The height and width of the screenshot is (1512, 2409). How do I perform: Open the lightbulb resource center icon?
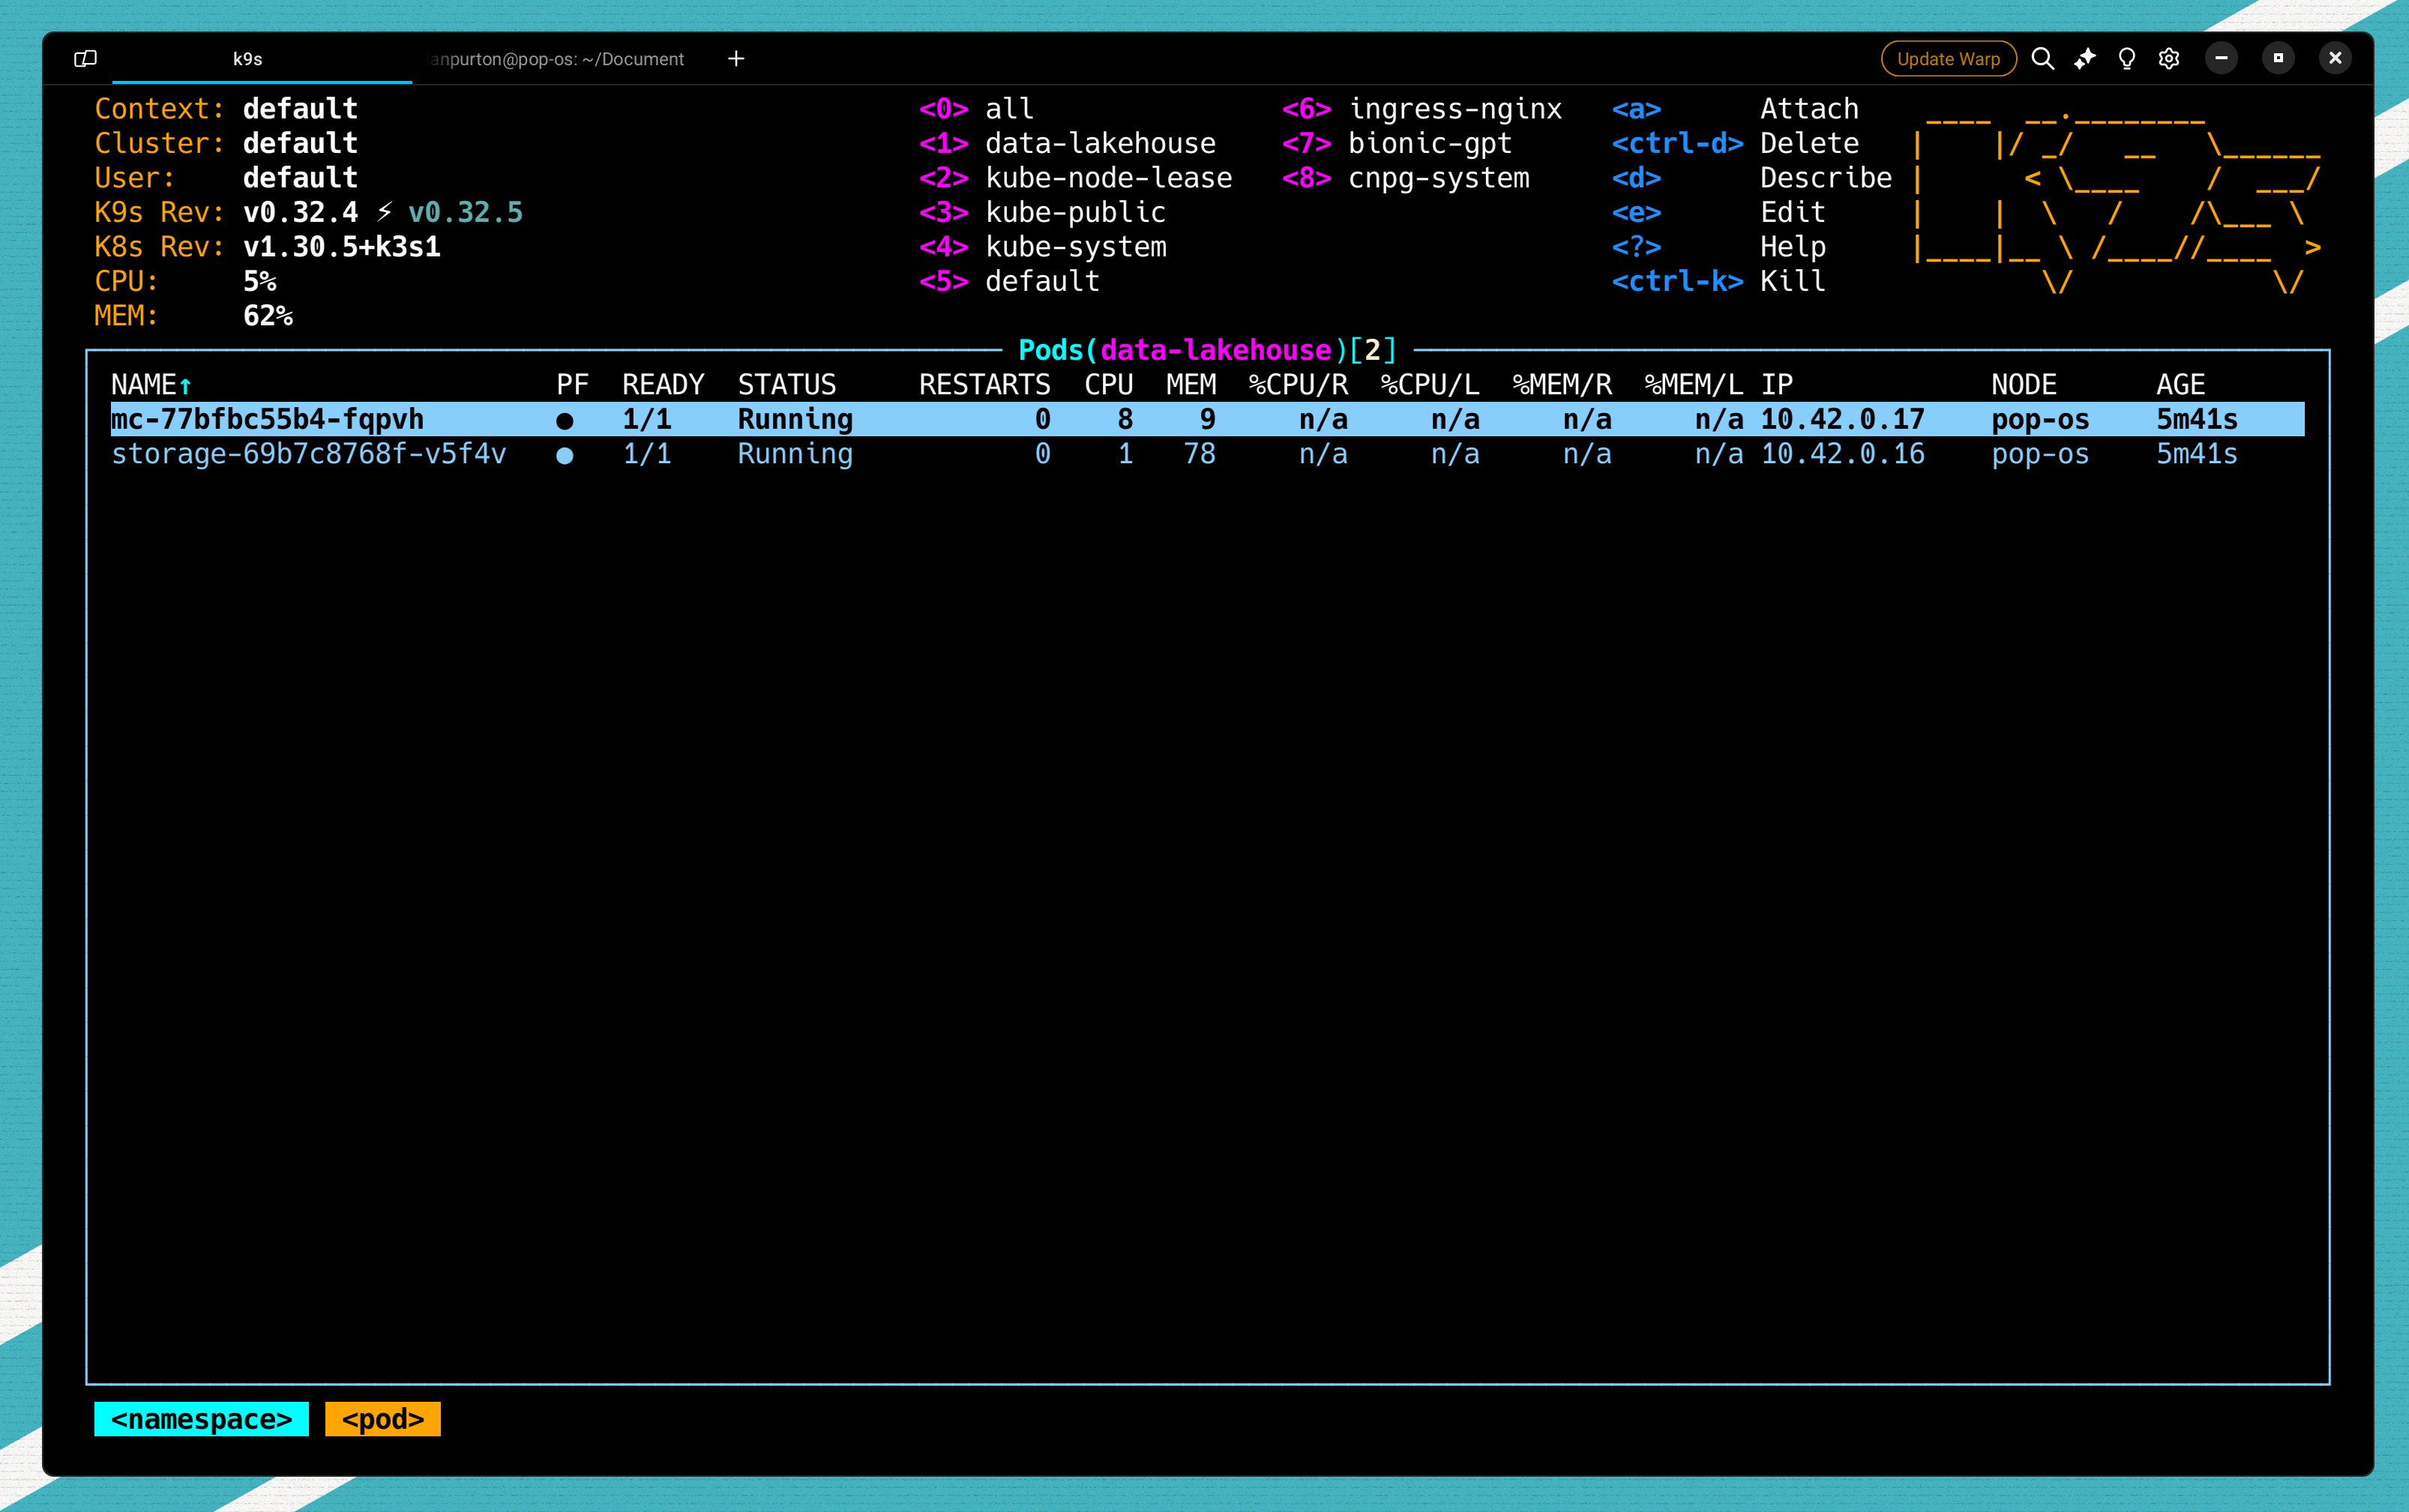pos(2127,59)
